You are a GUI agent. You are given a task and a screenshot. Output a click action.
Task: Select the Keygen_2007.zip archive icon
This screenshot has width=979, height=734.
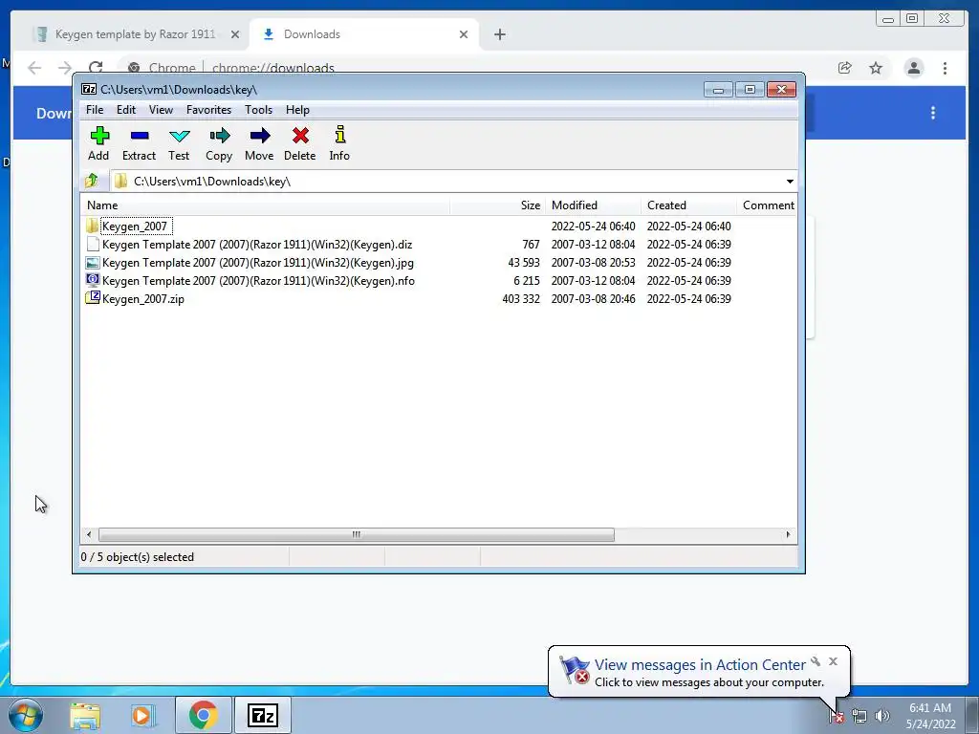pyautogui.click(x=93, y=298)
